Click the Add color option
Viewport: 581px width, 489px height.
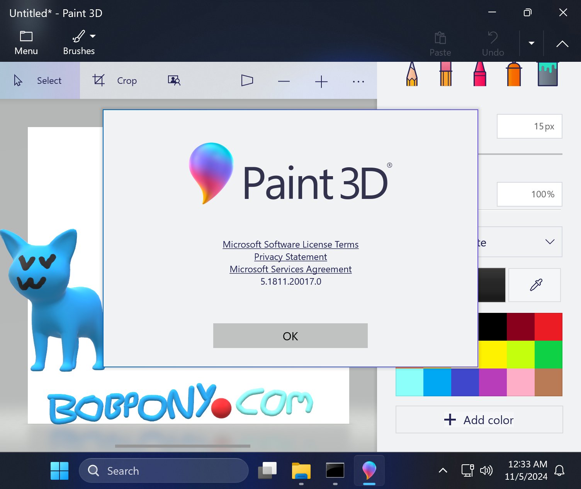click(479, 419)
